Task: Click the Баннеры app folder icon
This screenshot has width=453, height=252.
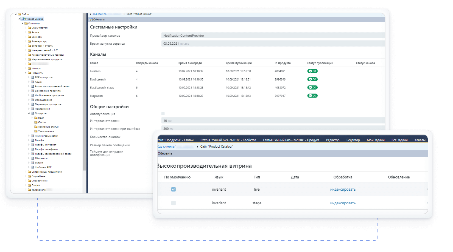Action: (x=29, y=41)
